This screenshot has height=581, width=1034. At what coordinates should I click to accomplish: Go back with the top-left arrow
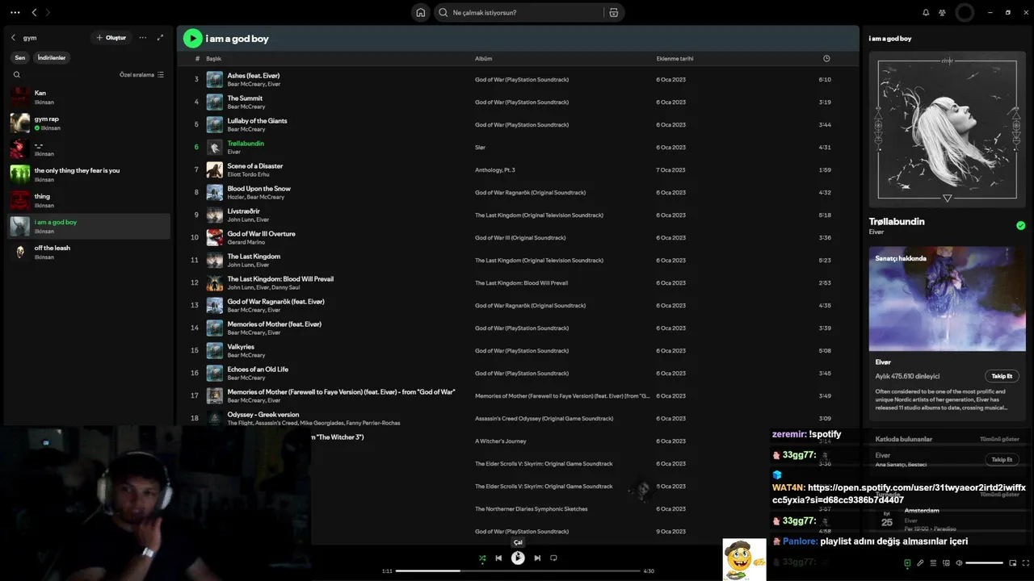[34, 12]
